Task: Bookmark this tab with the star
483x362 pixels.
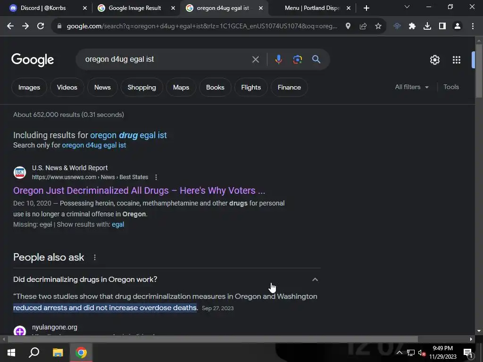Action: [378, 26]
